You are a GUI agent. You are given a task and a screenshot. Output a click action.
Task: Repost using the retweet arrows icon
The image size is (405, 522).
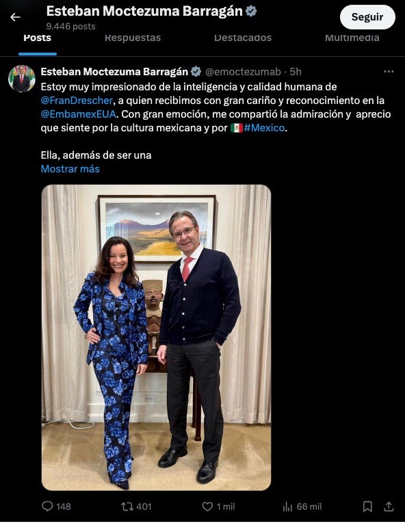click(x=127, y=507)
